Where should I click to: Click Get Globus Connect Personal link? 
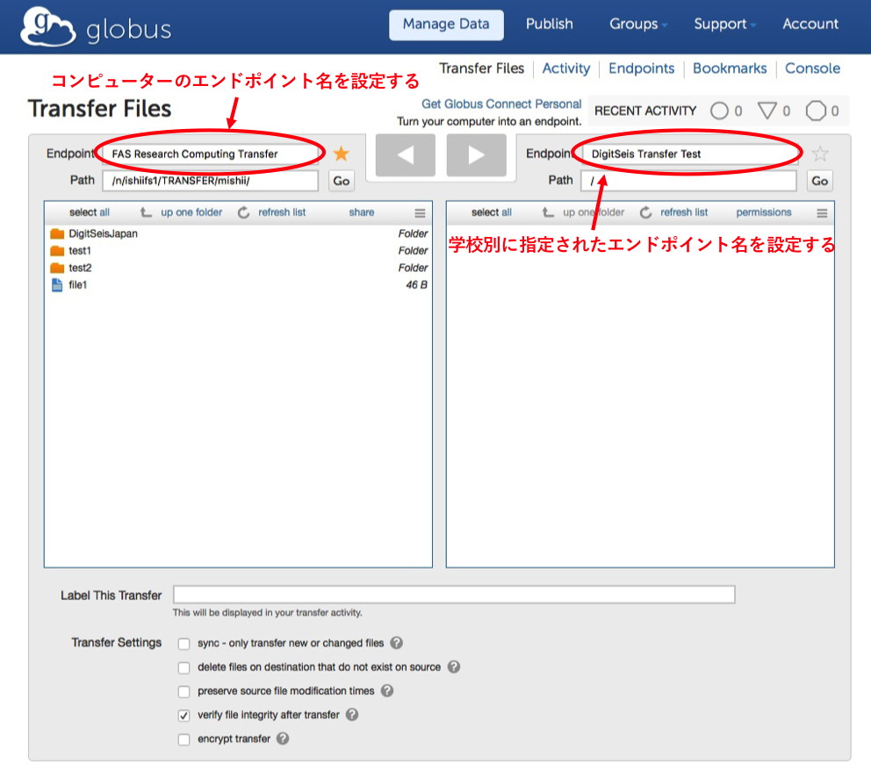(x=501, y=104)
